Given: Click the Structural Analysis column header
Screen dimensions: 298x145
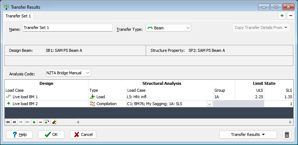Looking at the screenshot, I should 162,83.
